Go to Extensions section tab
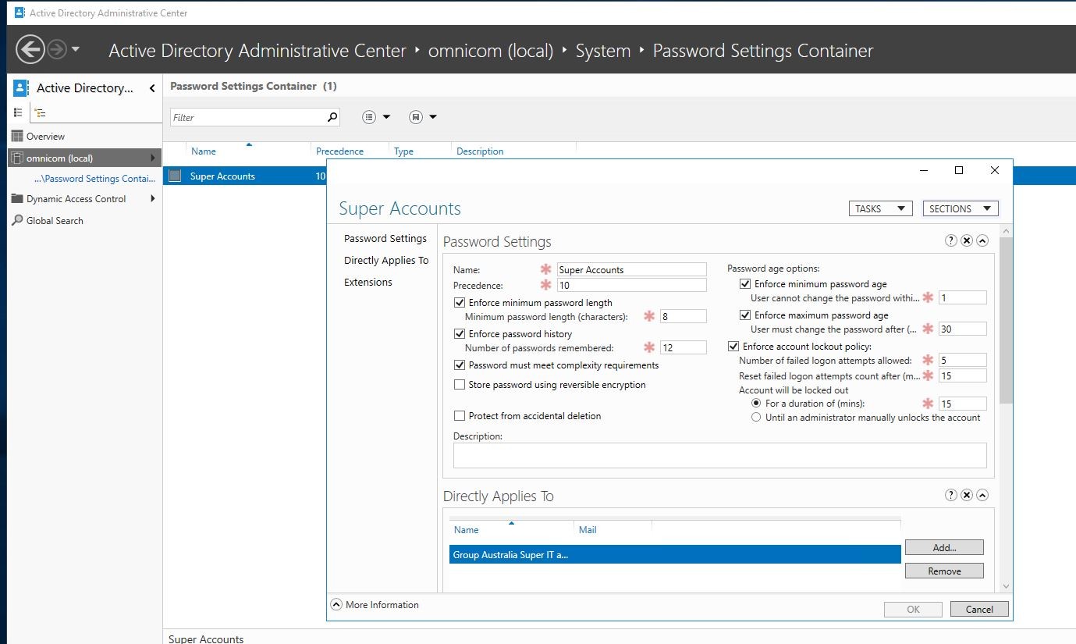 coord(368,283)
